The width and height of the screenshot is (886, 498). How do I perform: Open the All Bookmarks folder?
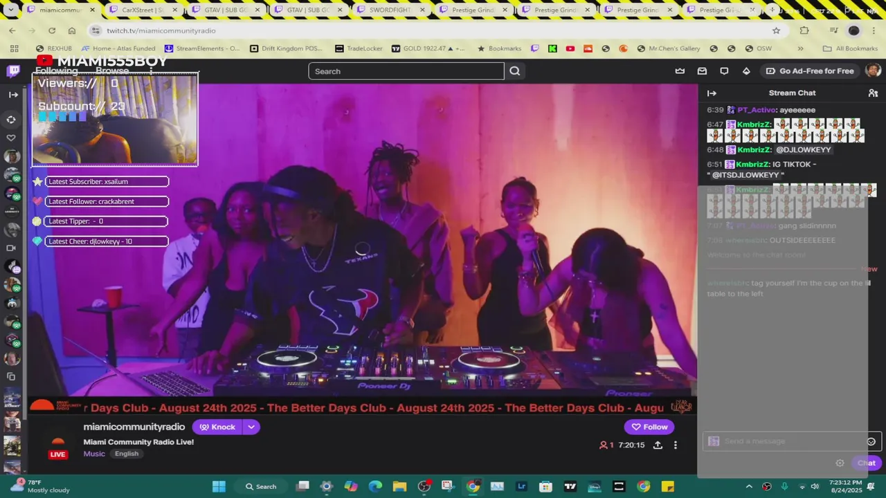(850, 48)
